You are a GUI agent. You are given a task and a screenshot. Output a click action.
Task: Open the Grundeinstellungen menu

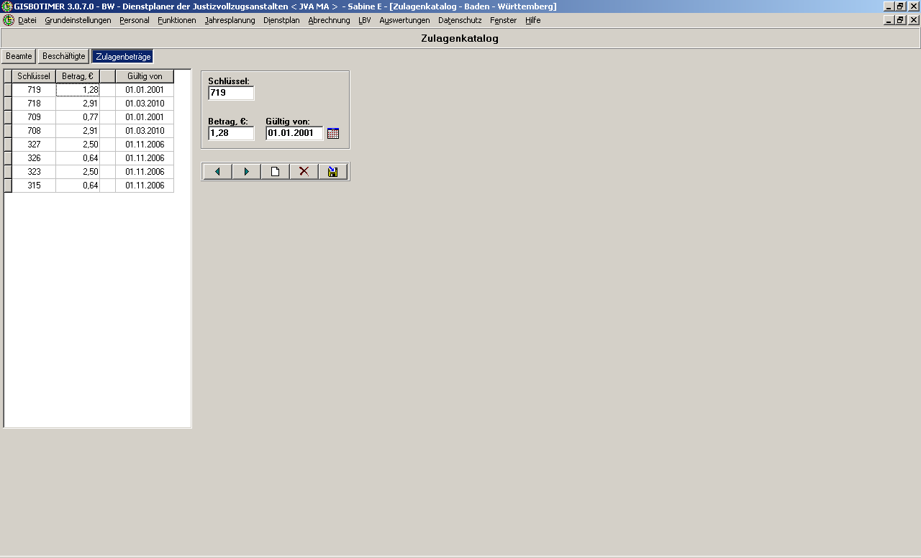[78, 20]
